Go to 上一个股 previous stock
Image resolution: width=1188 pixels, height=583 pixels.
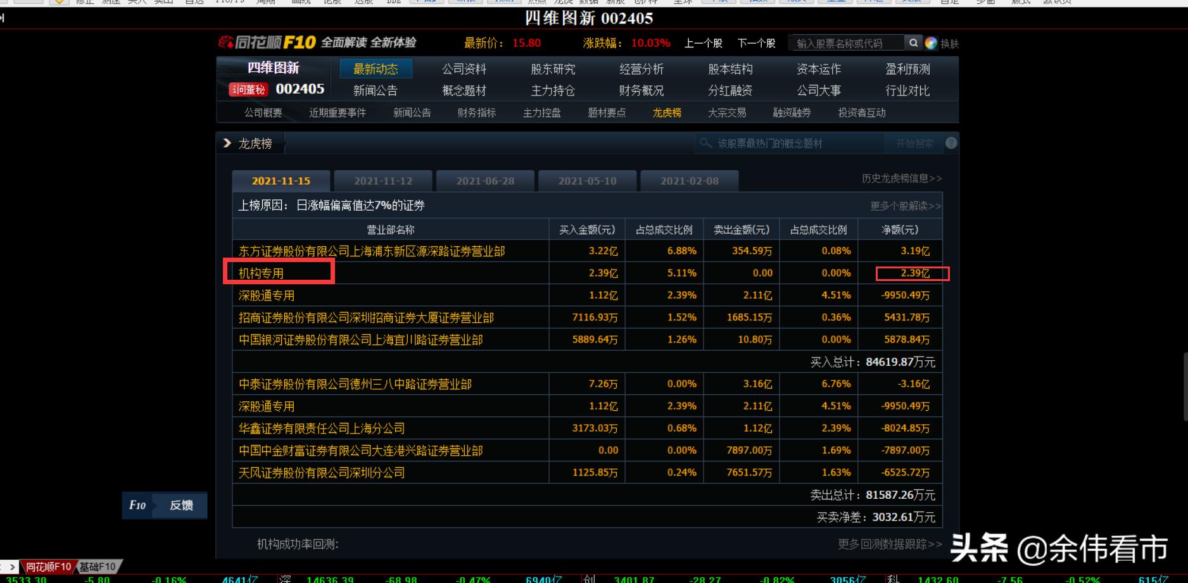click(703, 43)
